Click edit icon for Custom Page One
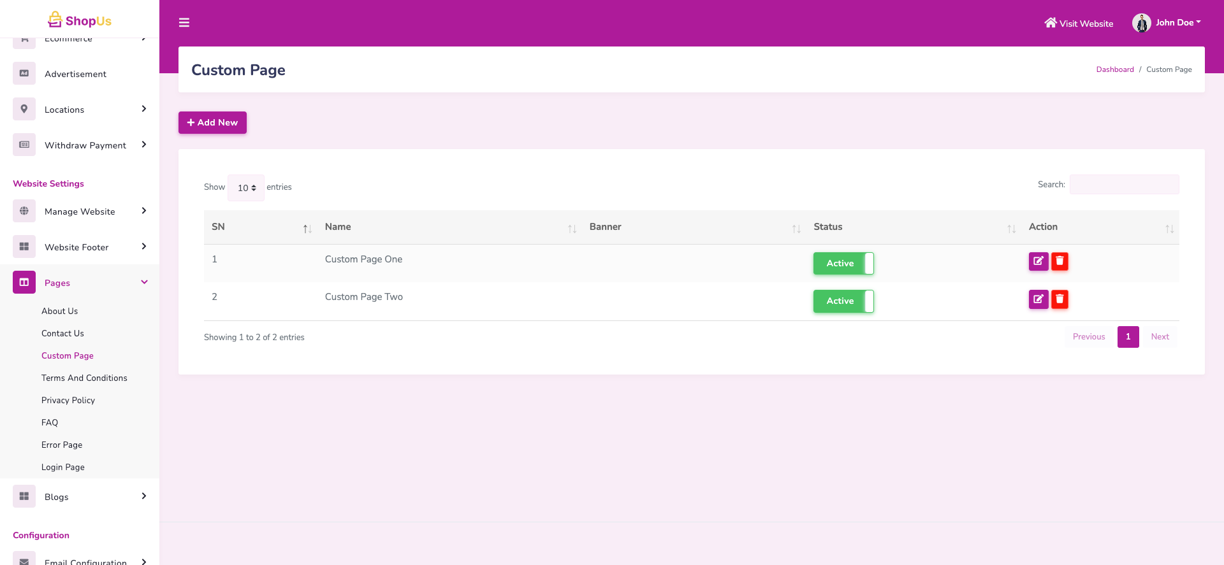This screenshot has width=1224, height=565. tap(1038, 261)
